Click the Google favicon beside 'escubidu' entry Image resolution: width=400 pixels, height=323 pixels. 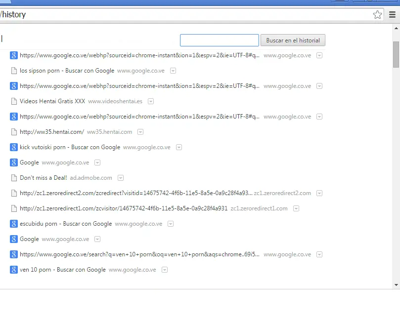(14, 224)
